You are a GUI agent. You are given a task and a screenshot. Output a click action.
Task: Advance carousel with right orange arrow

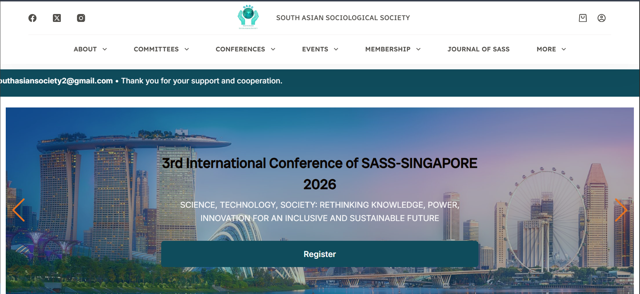(x=621, y=210)
